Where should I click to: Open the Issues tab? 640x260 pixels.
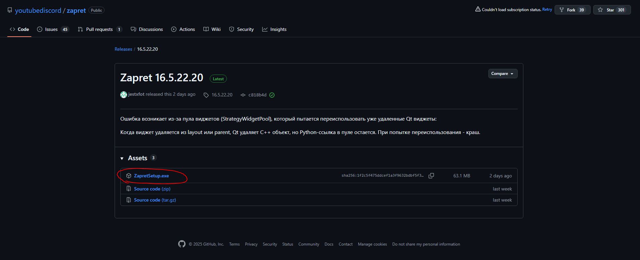[x=53, y=29]
